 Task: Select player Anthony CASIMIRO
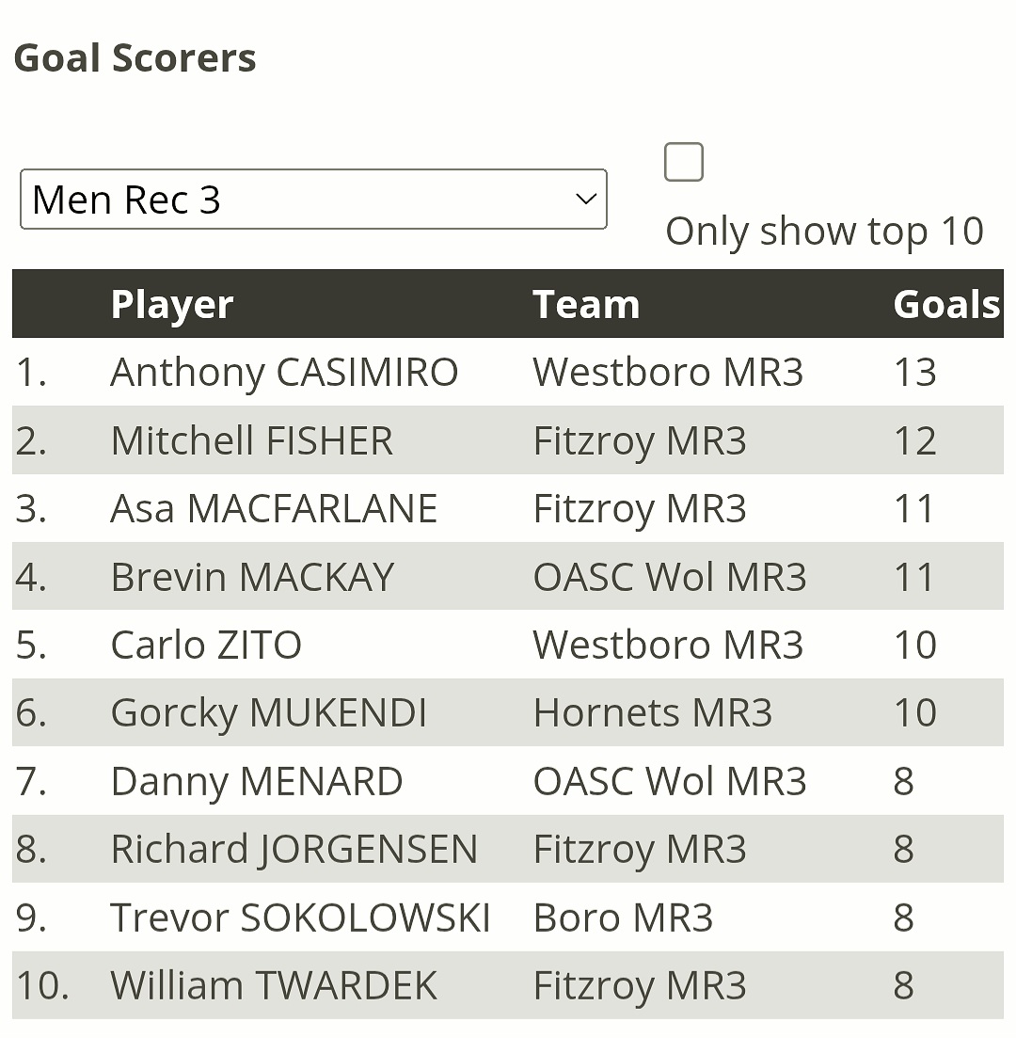[x=284, y=373]
